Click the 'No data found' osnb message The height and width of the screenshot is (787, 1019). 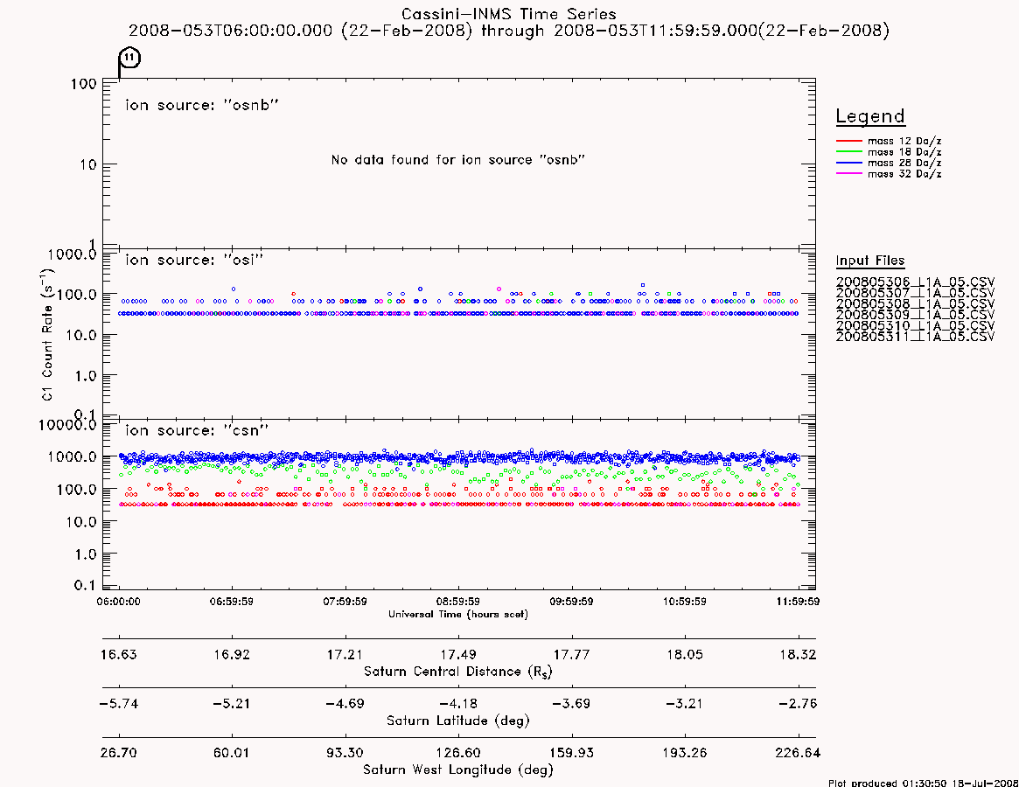pos(458,160)
